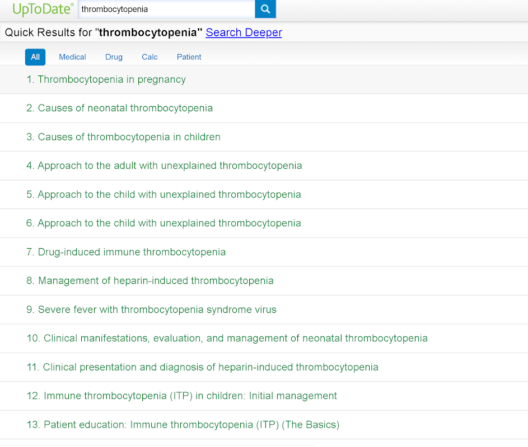Open the Search Deeper link

[244, 32]
